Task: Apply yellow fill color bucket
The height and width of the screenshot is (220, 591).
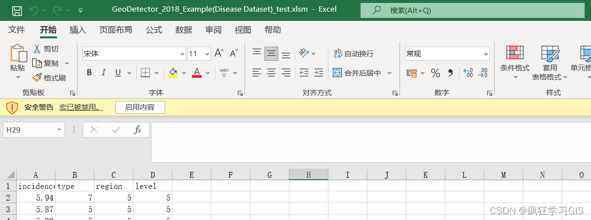Action: [173, 73]
